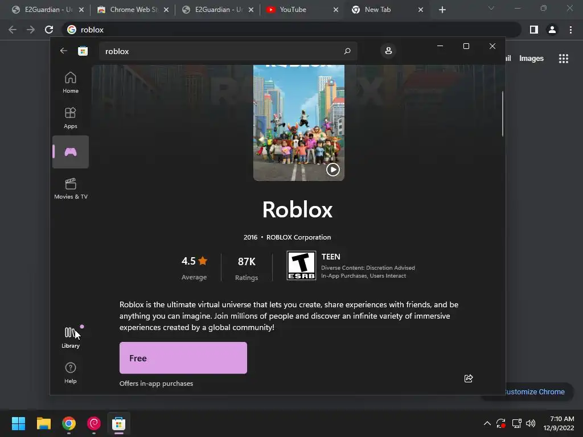583x437 pixels.
Task: Click the 4.5 star average rating
Action: coord(194,267)
